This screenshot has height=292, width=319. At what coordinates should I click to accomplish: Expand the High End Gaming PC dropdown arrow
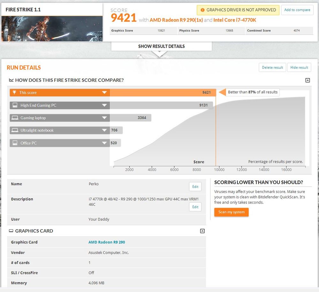click(104, 105)
